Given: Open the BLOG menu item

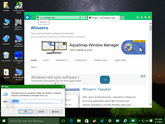Looking at the screenshot, I should coord(46,60).
